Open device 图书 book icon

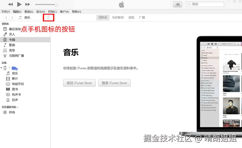coord(8,89)
